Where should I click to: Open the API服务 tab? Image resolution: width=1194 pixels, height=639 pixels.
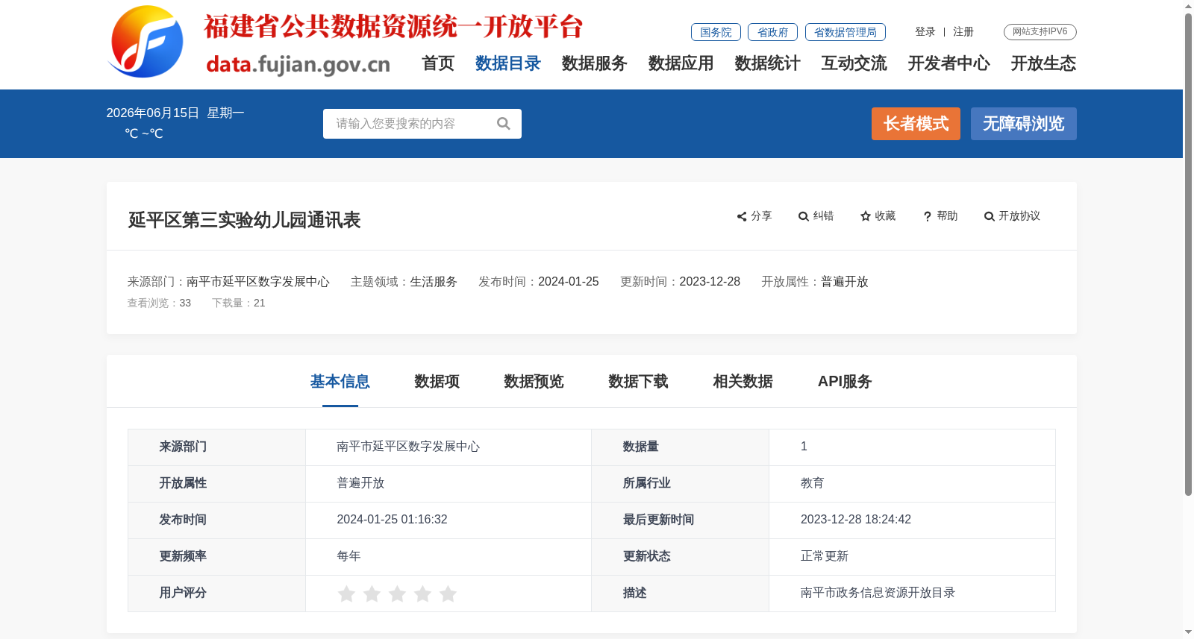tap(845, 382)
